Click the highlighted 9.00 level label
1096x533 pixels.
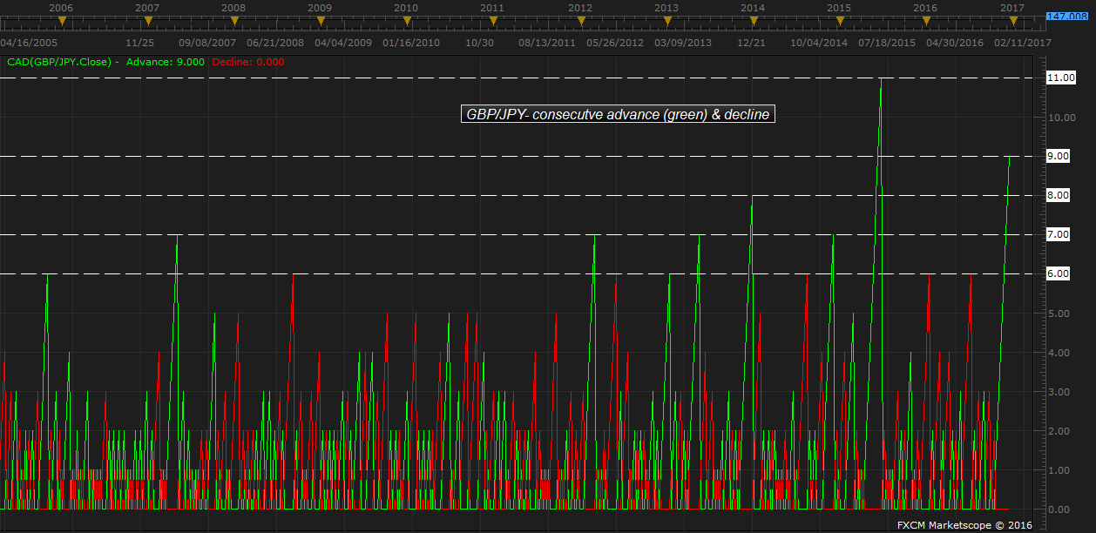coord(1060,157)
